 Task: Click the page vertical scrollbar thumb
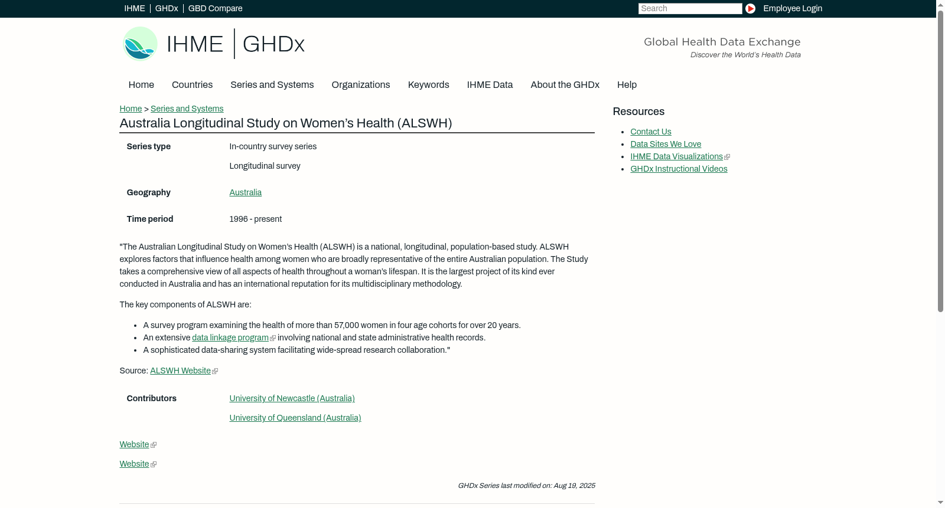[940, 160]
